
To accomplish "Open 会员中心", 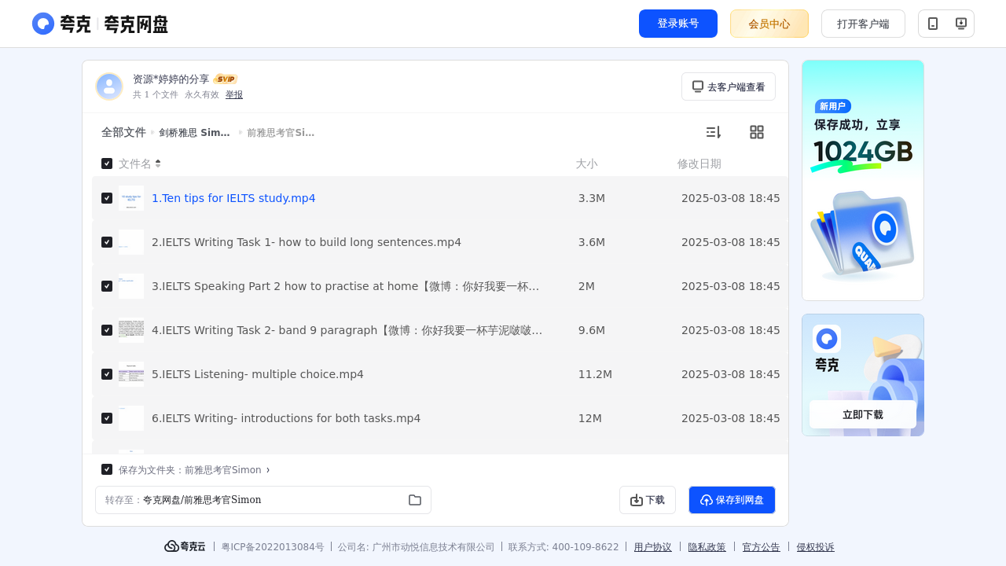I will click(769, 24).
